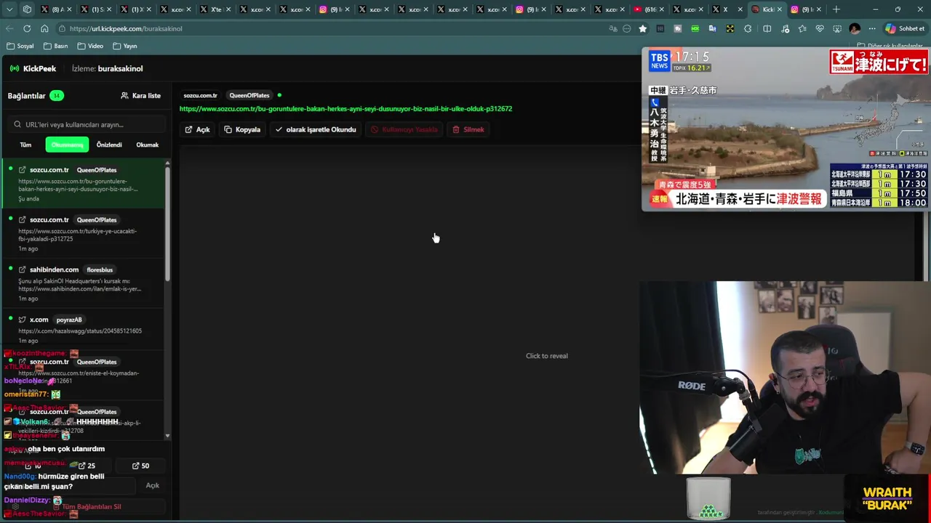Viewport: 931px width, 523px height.
Task: Click the tab actions workspace icon
Action: tap(27, 9)
